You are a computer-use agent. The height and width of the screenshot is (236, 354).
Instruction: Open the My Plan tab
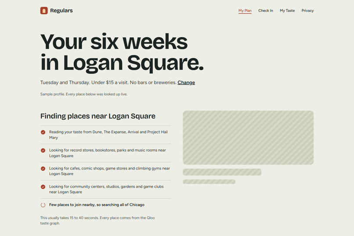(x=245, y=11)
